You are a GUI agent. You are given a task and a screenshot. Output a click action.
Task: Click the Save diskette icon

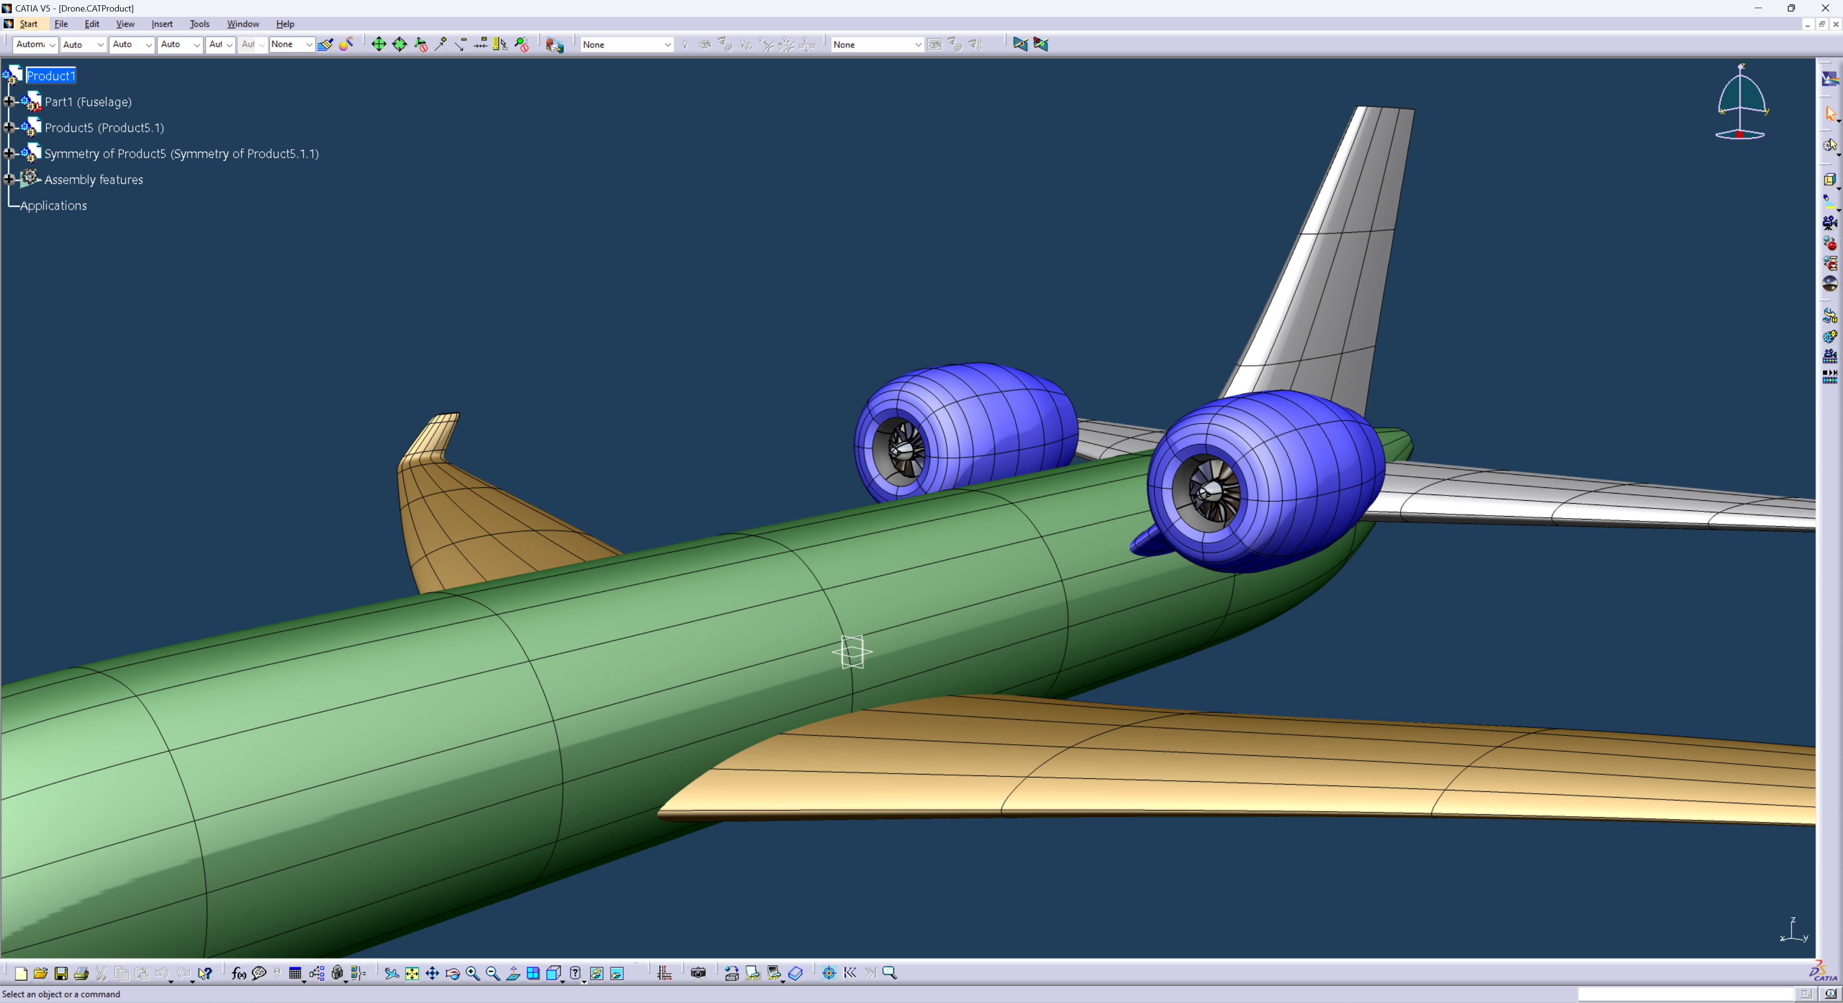click(x=61, y=973)
